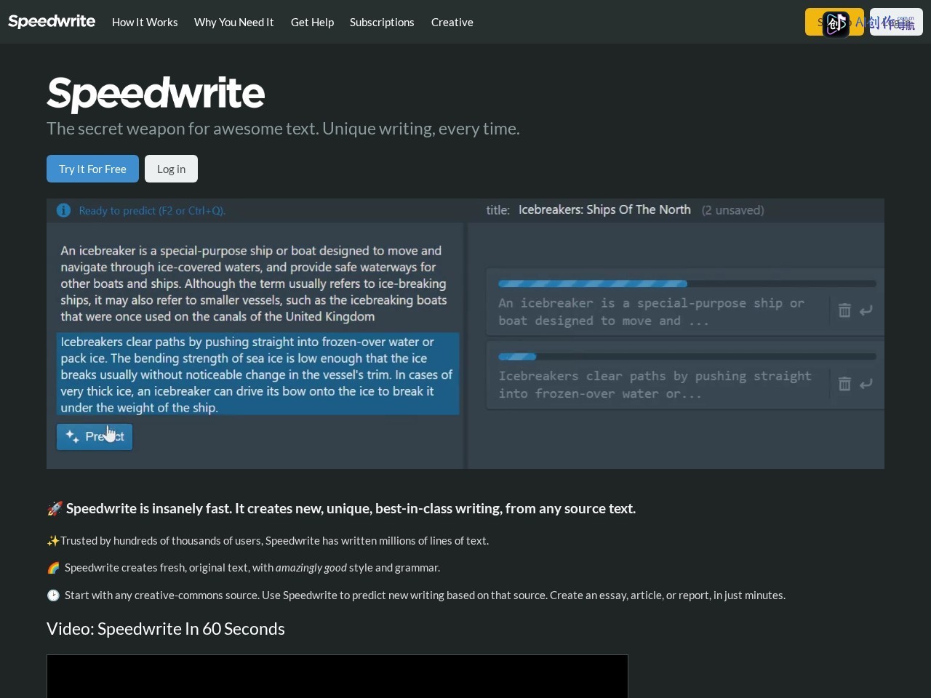Click the Log in button beside Try It For Free

point(171,169)
